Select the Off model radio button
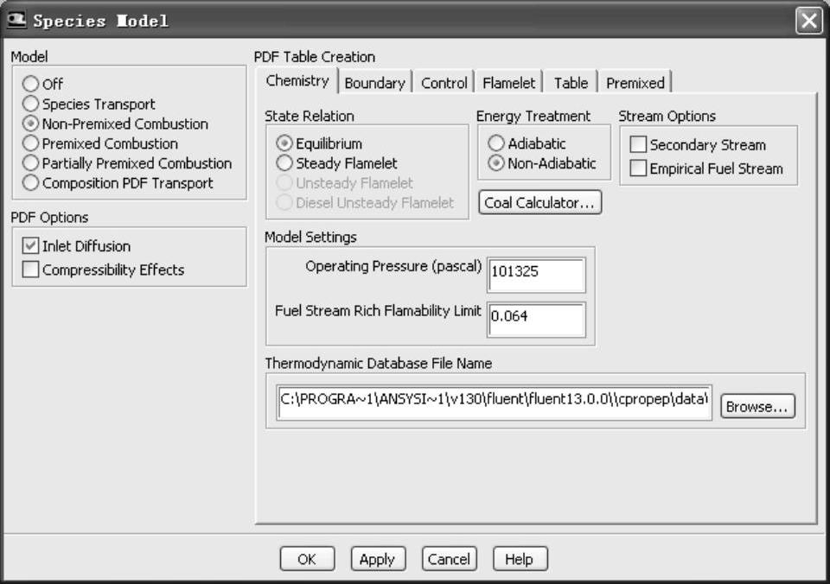830x584 pixels. (31, 84)
